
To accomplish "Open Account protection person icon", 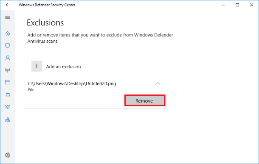I will [x=8, y=58].
